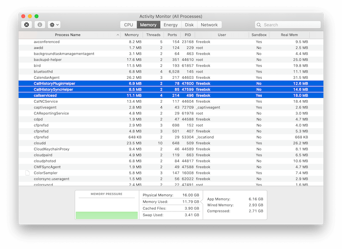Click the Activity Monitor (All Processes) title
342x249 pixels.
click(171, 17)
